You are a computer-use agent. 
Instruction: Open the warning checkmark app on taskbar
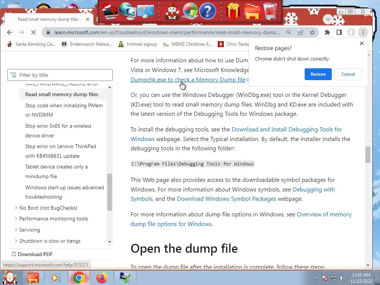(125, 278)
